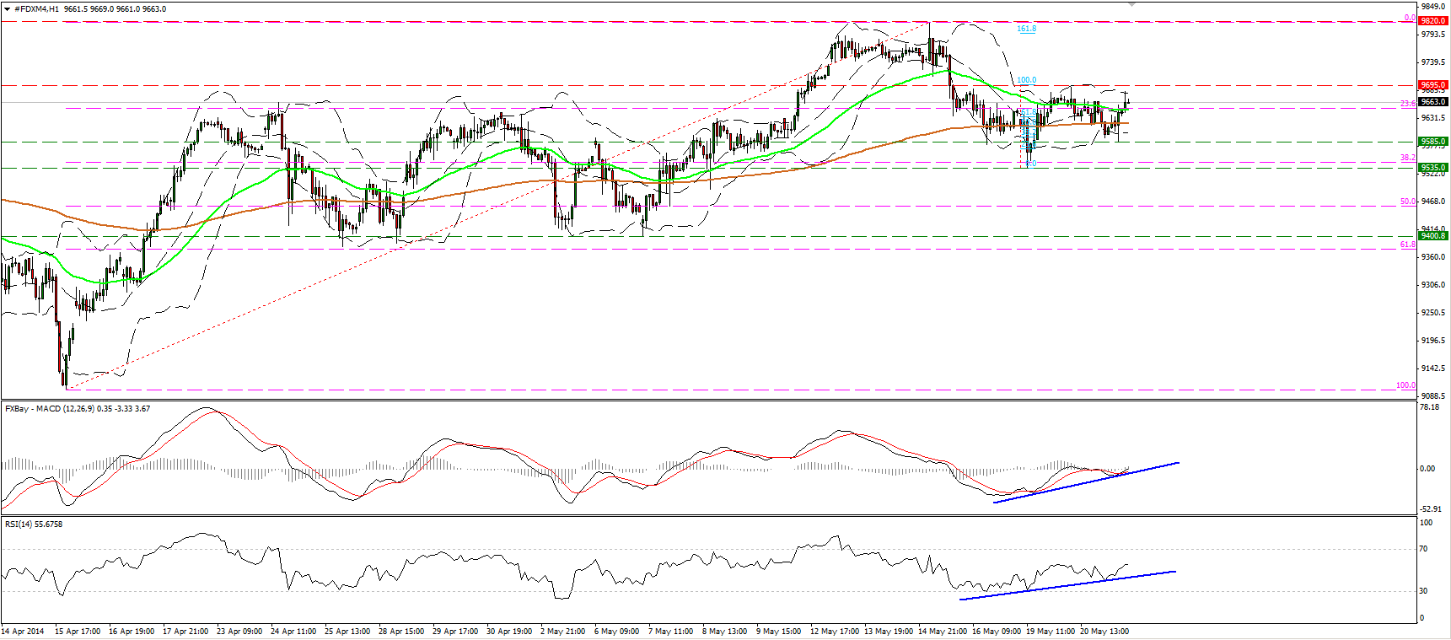The width and height of the screenshot is (1451, 640).
Task: Click the black 9663.0 current price label
Action: tap(1433, 102)
